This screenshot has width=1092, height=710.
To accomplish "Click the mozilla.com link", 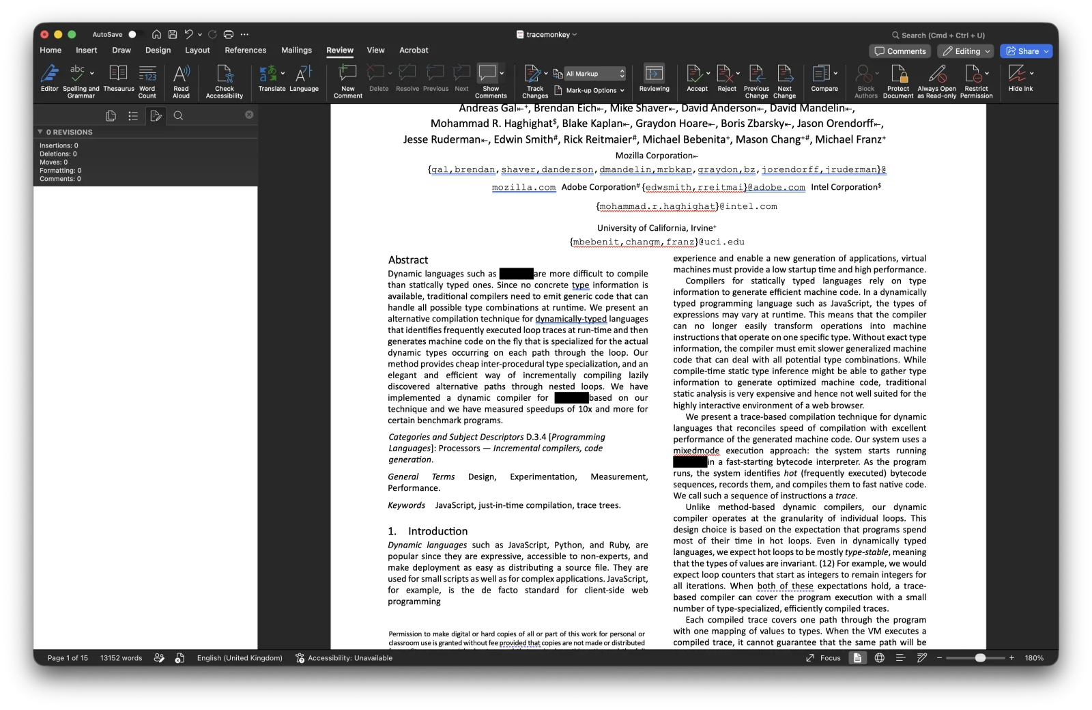I will point(523,187).
